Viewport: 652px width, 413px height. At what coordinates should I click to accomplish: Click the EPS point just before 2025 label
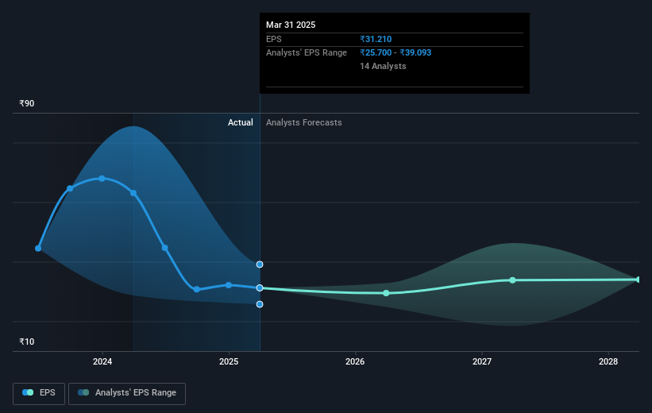[x=229, y=285]
